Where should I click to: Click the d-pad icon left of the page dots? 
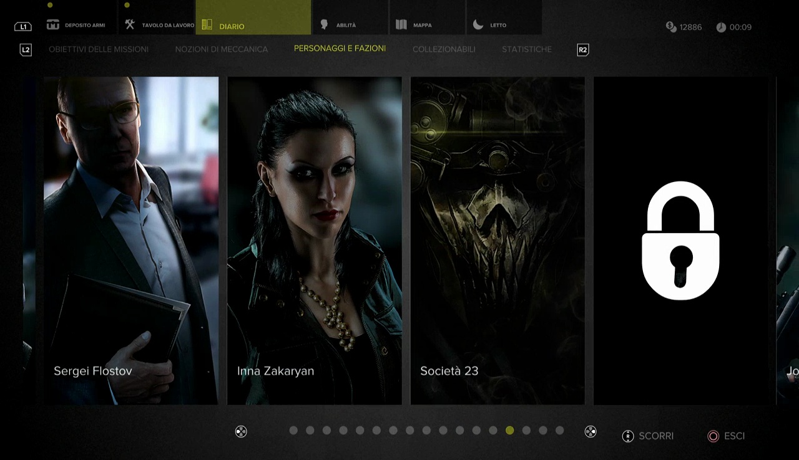241,431
